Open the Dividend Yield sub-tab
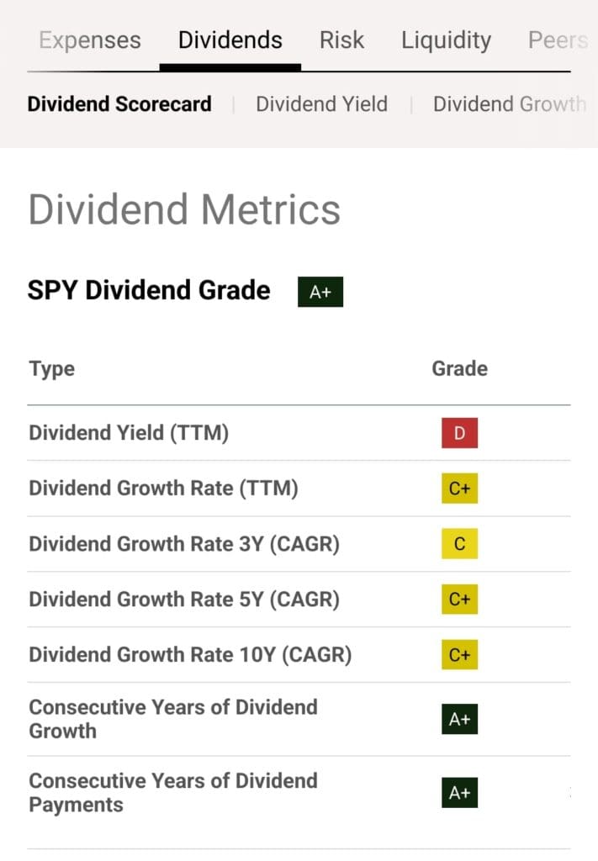The image size is (598, 861). (x=321, y=104)
